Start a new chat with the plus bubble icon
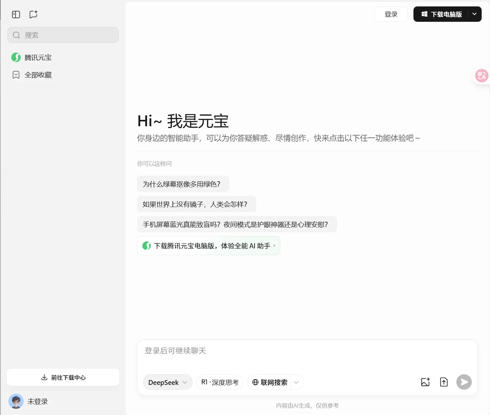The width and height of the screenshot is (490, 415). click(33, 14)
